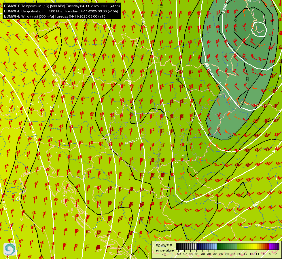Click the swirl logo icon in corner
282x259 pixels.
point(10,249)
